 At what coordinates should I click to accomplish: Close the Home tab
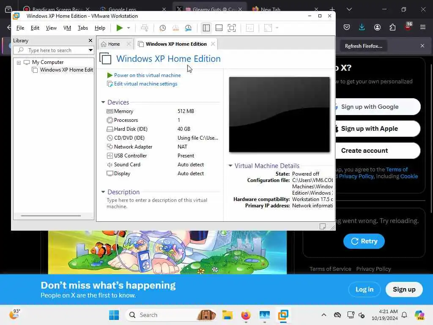pos(129,44)
